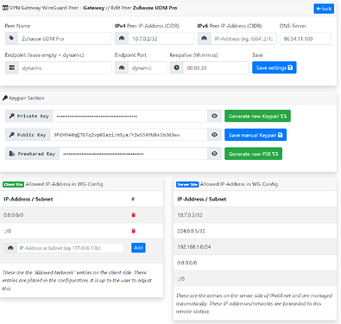Show the Preshared Key with eye icon
The height and width of the screenshot is (324, 341).
[214, 154]
